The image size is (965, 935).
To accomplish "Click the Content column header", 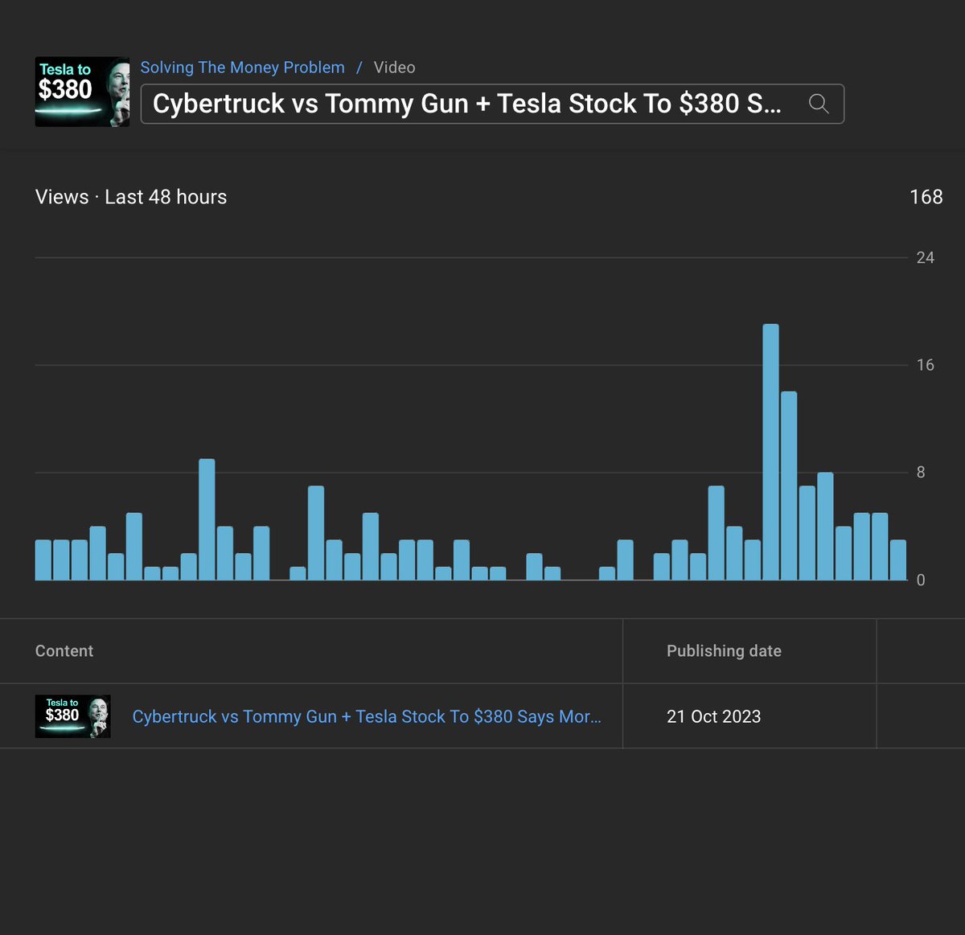I will pyautogui.click(x=64, y=651).
